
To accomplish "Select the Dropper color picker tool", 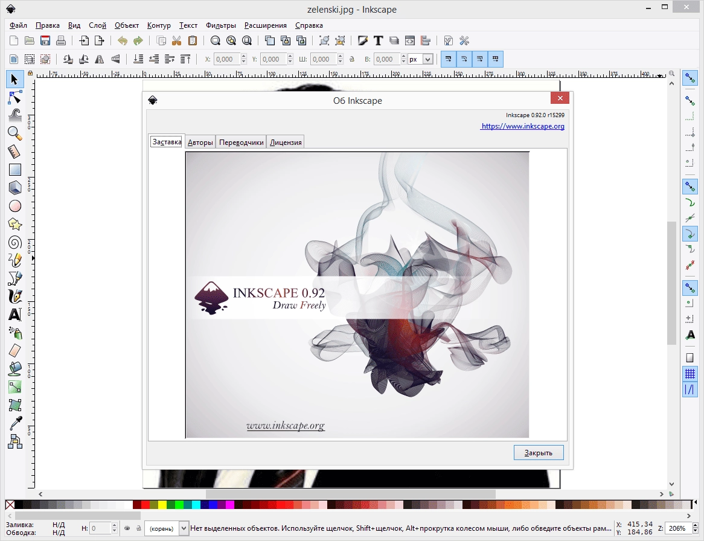I will [15, 423].
